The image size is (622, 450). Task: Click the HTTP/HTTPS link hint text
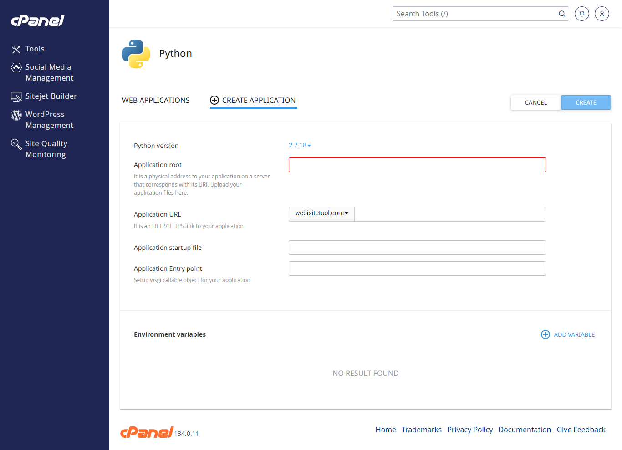189,226
